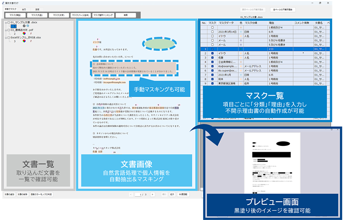Click the color wheel icon next to page 2
Viewport: 343px width, 220px height.
[24, 34]
